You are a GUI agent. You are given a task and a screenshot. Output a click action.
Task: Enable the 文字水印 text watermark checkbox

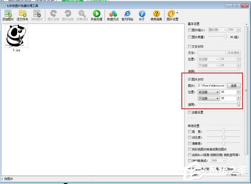click(x=189, y=47)
